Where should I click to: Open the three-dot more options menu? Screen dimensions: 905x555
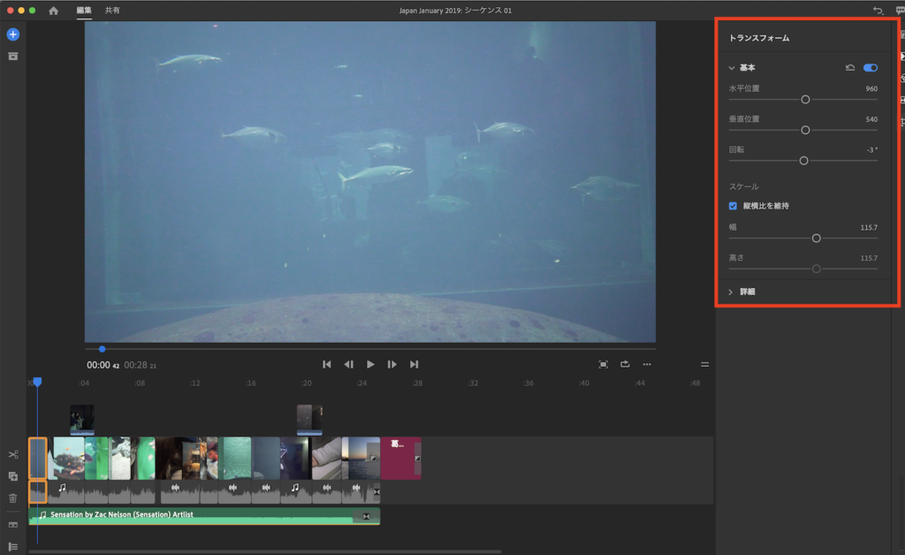point(647,364)
